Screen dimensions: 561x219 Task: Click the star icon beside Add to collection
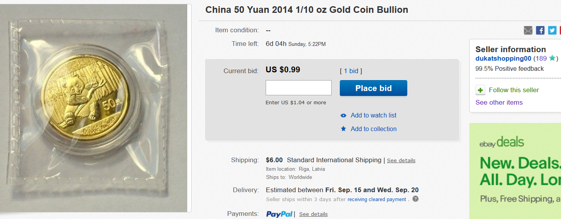coord(343,129)
